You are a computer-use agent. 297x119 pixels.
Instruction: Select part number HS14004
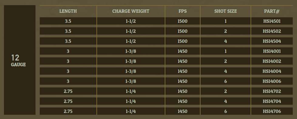pos(272,71)
